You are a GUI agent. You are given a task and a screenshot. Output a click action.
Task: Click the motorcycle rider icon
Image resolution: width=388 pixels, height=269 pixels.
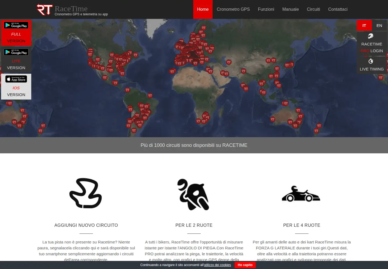click(x=193, y=194)
